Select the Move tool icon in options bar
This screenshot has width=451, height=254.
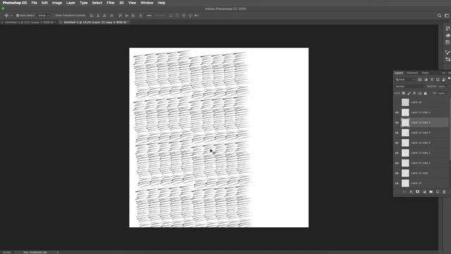[6, 16]
